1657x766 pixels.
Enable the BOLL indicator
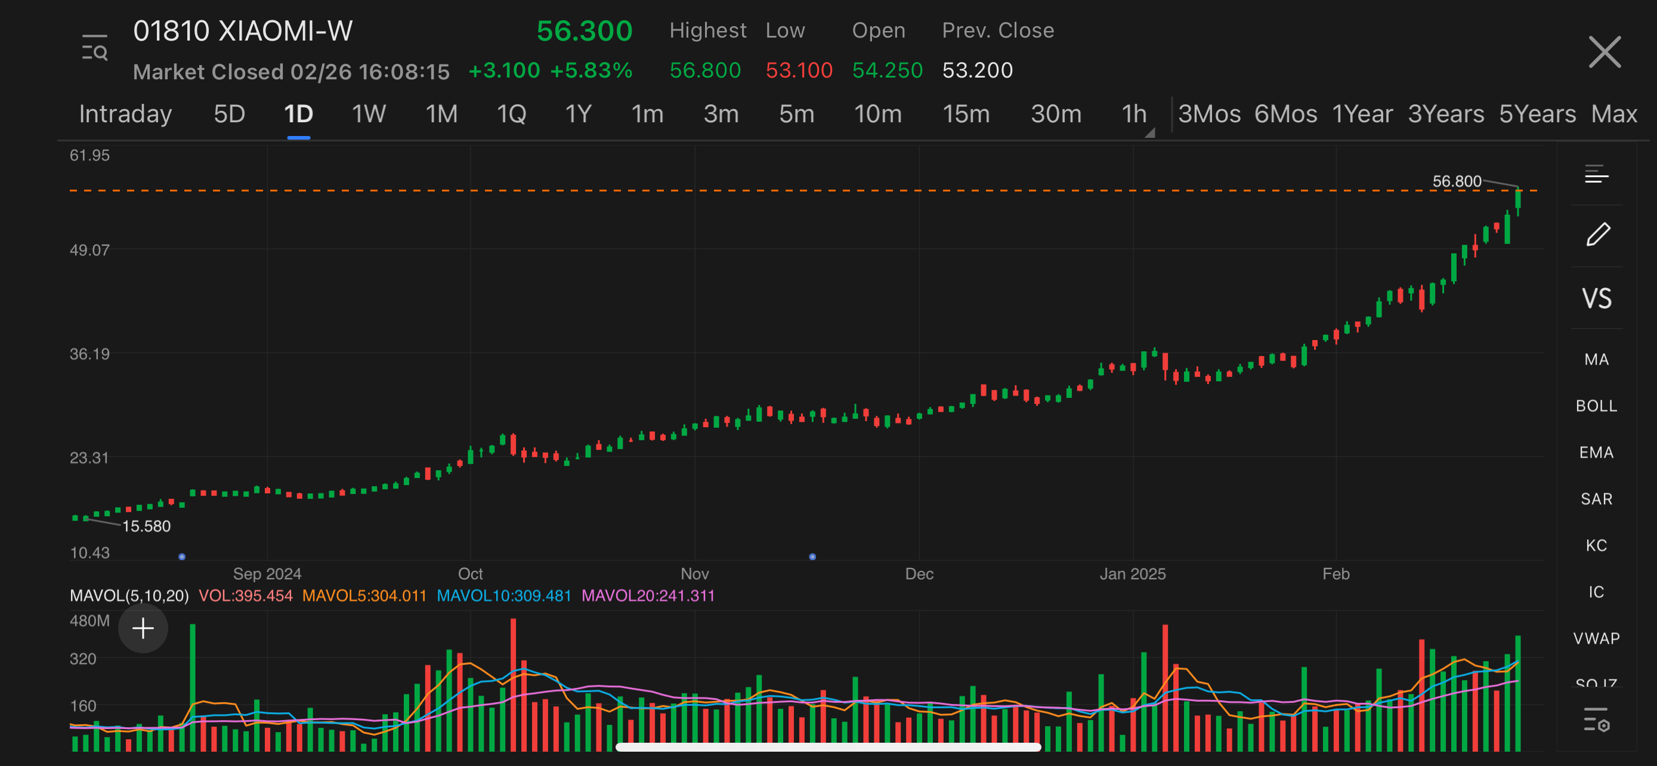tap(1596, 406)
